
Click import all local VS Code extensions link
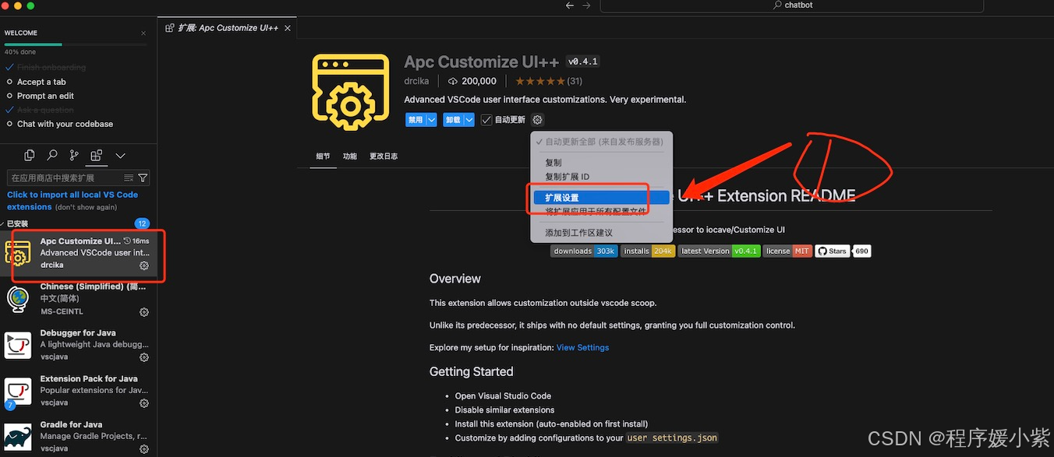tap(73, 201)
